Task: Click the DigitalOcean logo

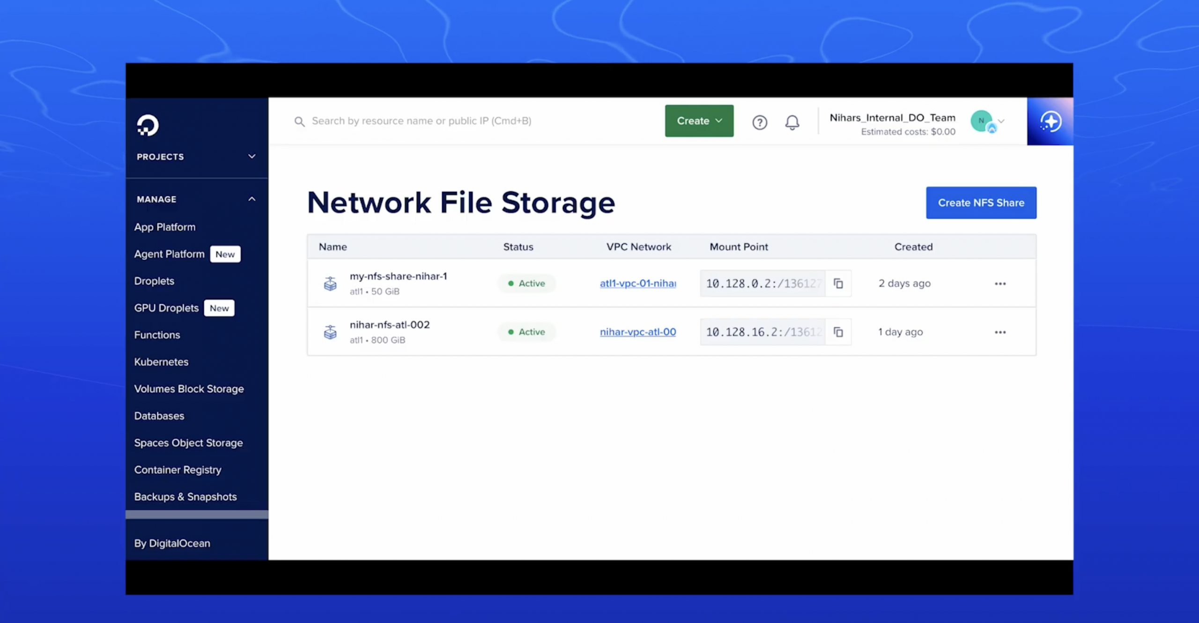Action: (148, 125)
